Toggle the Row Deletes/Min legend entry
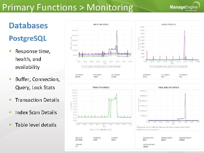Screen dimensions: 204x153 coord(181,67)
